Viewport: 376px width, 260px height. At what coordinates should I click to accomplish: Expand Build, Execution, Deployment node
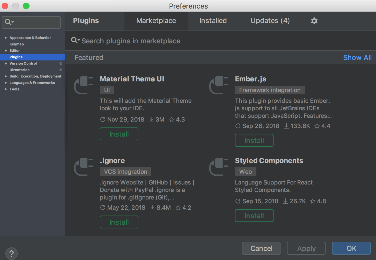pyautogui.click(x=6, y=76)
